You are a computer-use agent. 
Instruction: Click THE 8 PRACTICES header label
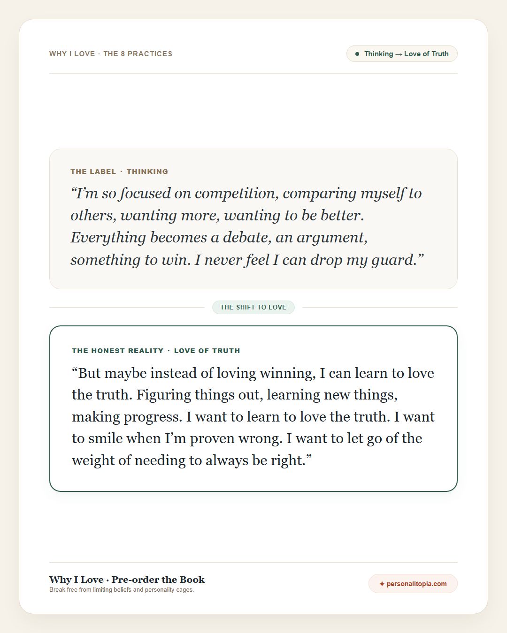(138, 54)
